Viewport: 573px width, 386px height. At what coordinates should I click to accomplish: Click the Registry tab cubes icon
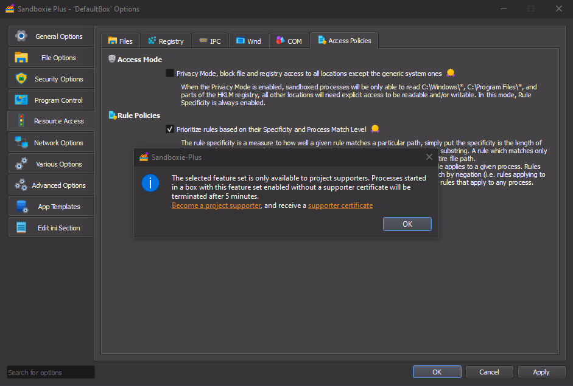click(152, 41)
